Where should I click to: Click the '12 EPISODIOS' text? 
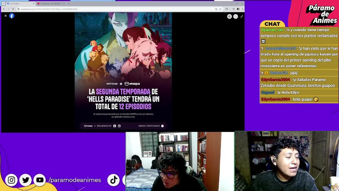pyautogui.click(x=135, y=107)
